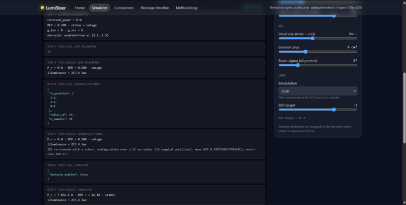The width and height of the screenshot is (406, 205).
Task: Open the Comparison tab
Action: pos(124,8)
